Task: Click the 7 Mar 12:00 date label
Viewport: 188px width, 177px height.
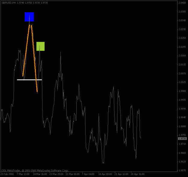Action: point(23,174)
